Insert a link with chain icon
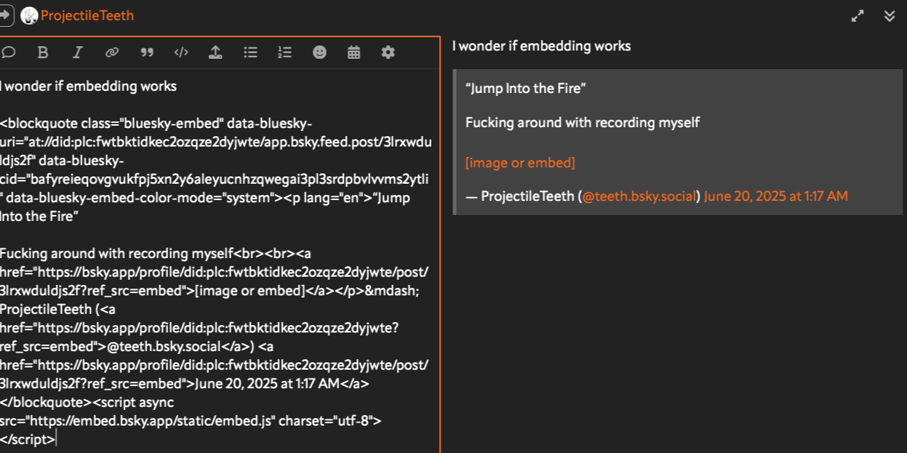 tap(112, 52)
